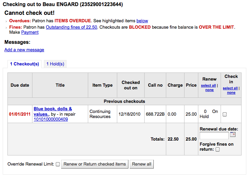Click none under Check in column

click(x=231, y=92)
